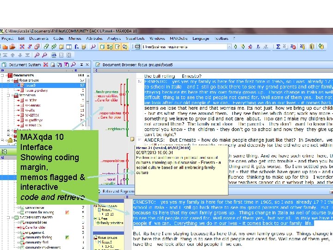Click the green flag beside 'community feeling'
Image resolution: width=333 pixels, height=250 pixels.
click(67, 237)
